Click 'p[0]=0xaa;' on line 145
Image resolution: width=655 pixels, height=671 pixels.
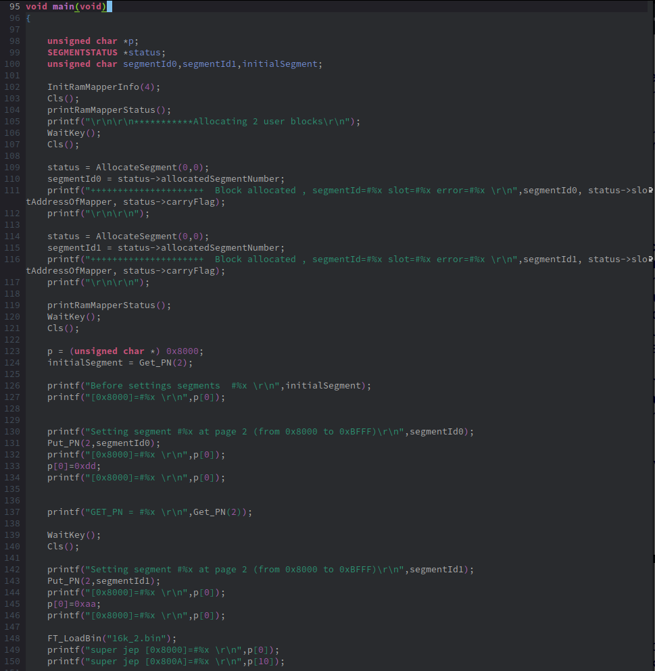click(74, 604)
